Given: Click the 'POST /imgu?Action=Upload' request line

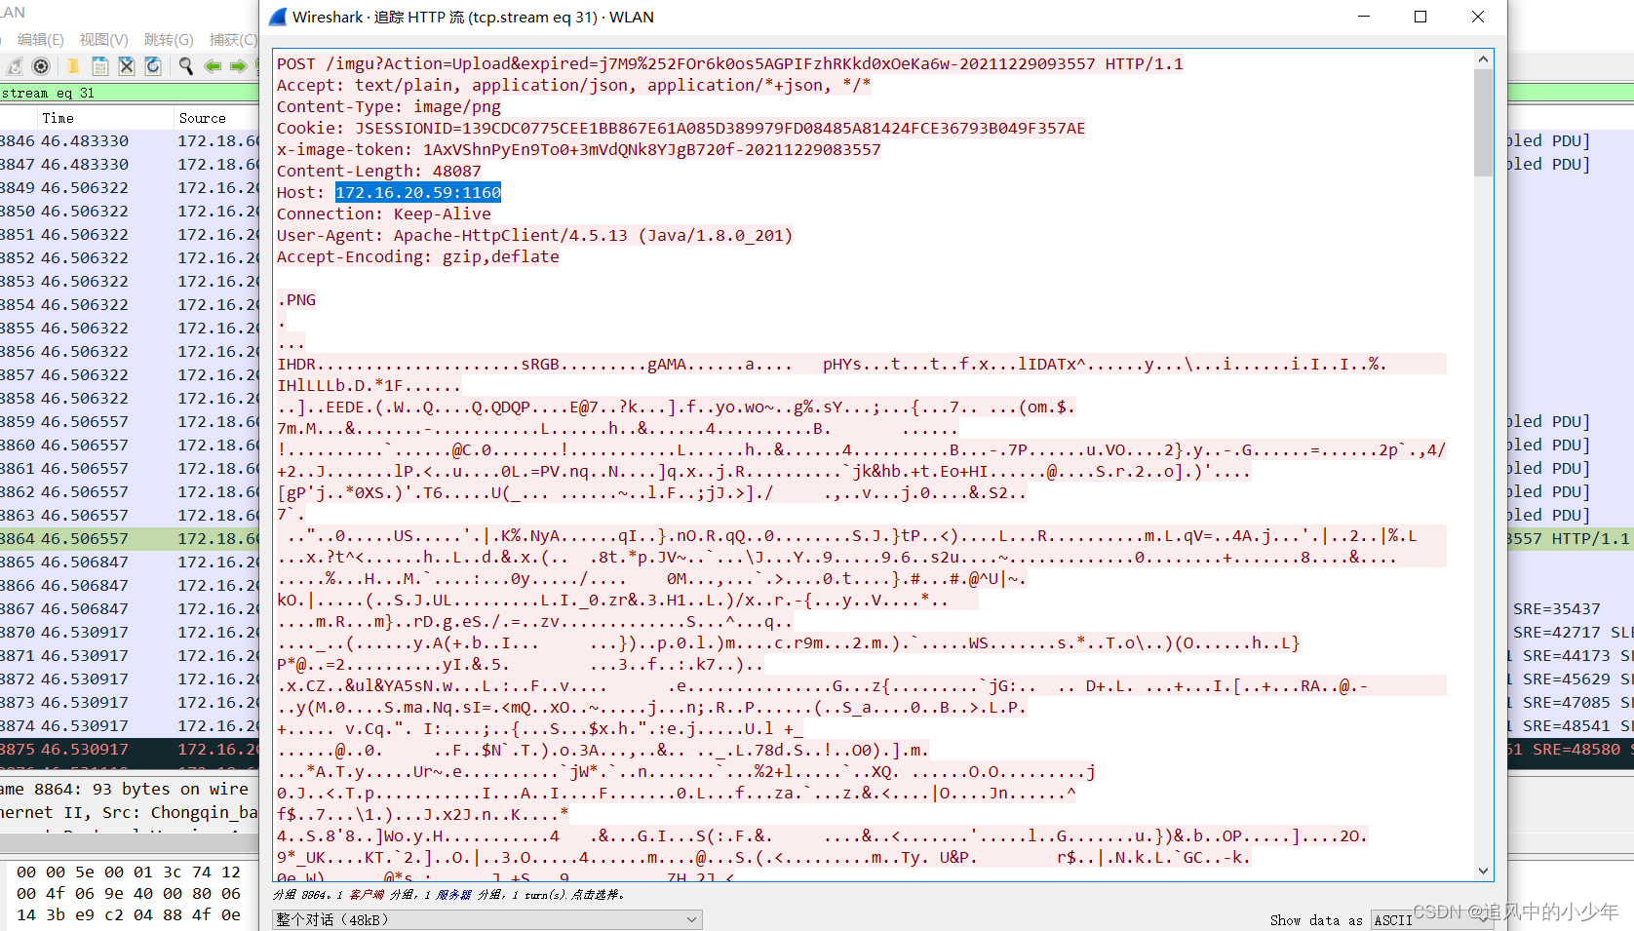Looking at the screenshot, I should (x=729, y=63).
